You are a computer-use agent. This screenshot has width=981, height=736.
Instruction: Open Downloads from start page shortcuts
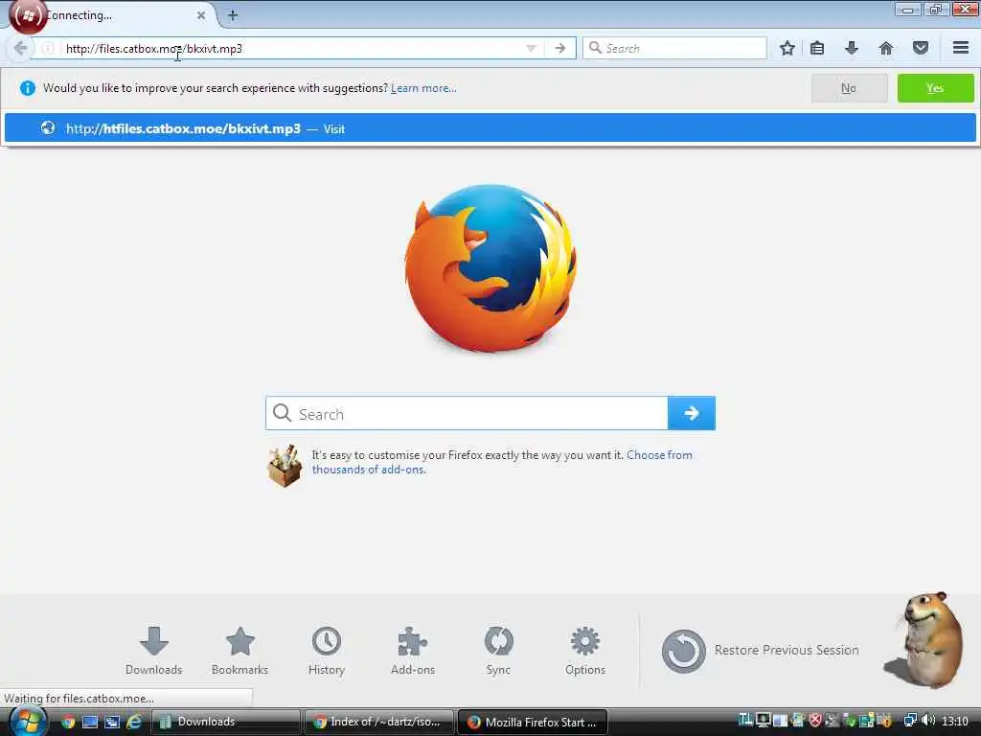click(154, 651)
